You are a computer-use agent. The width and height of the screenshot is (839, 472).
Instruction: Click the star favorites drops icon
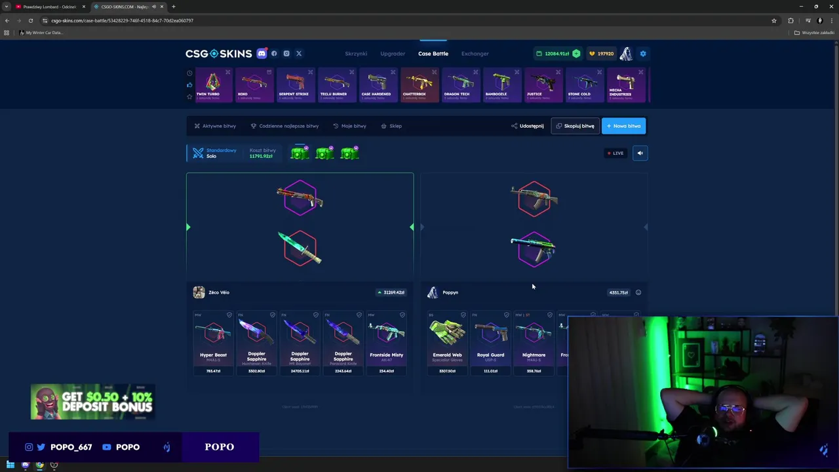coord(189,96)
